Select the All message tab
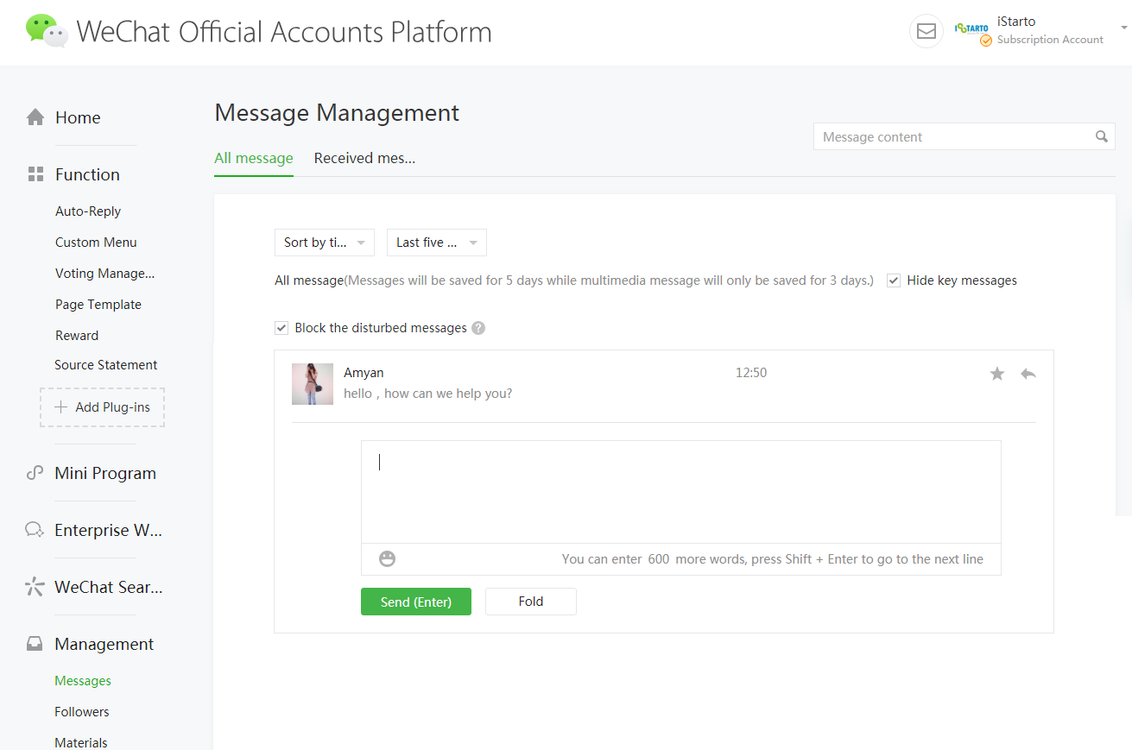Screen dimensions: 1132x750 pos(253,158)
